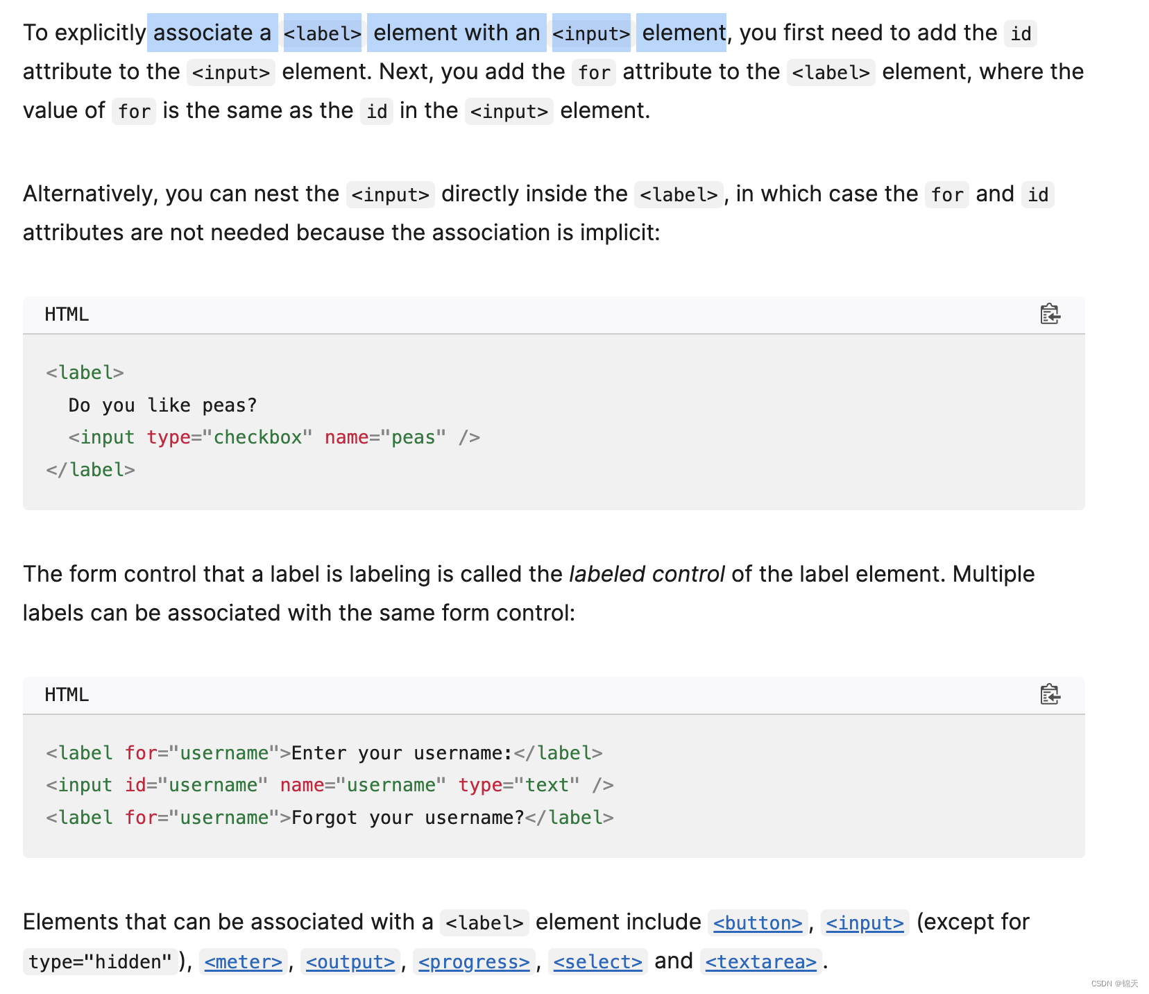This screenshot has height=994, width=1149.
Task: Copy the peas checkbox code block to clipboard
Action: click(x=1050, y=314)
